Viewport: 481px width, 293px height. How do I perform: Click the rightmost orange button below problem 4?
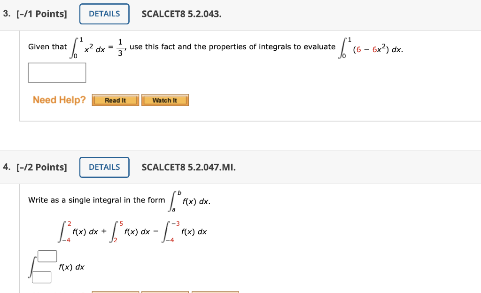(215, 292)
